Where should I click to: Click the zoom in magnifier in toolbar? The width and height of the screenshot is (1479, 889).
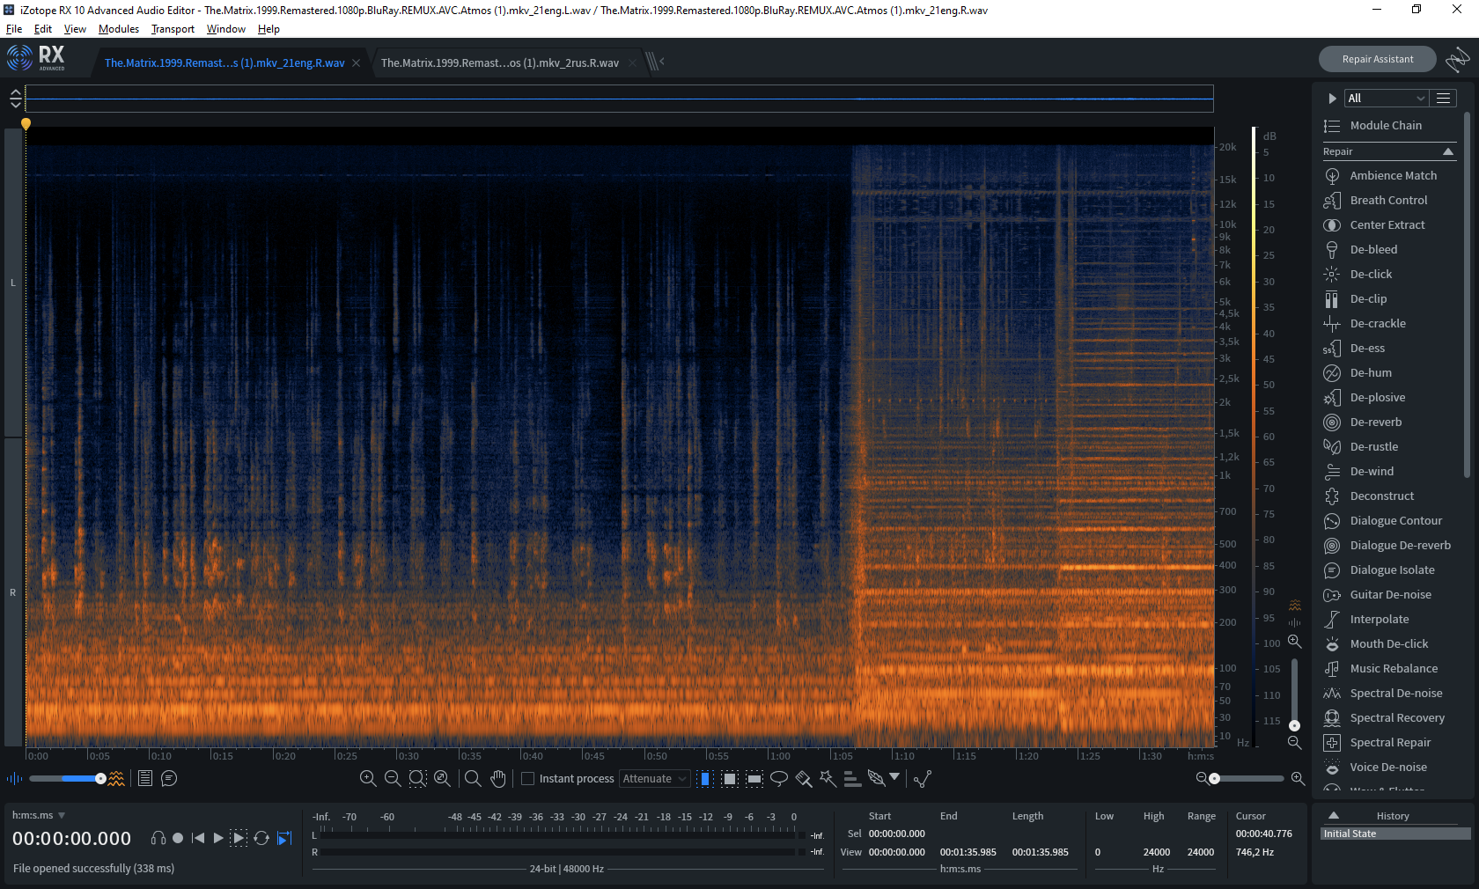tap(368, 778)
